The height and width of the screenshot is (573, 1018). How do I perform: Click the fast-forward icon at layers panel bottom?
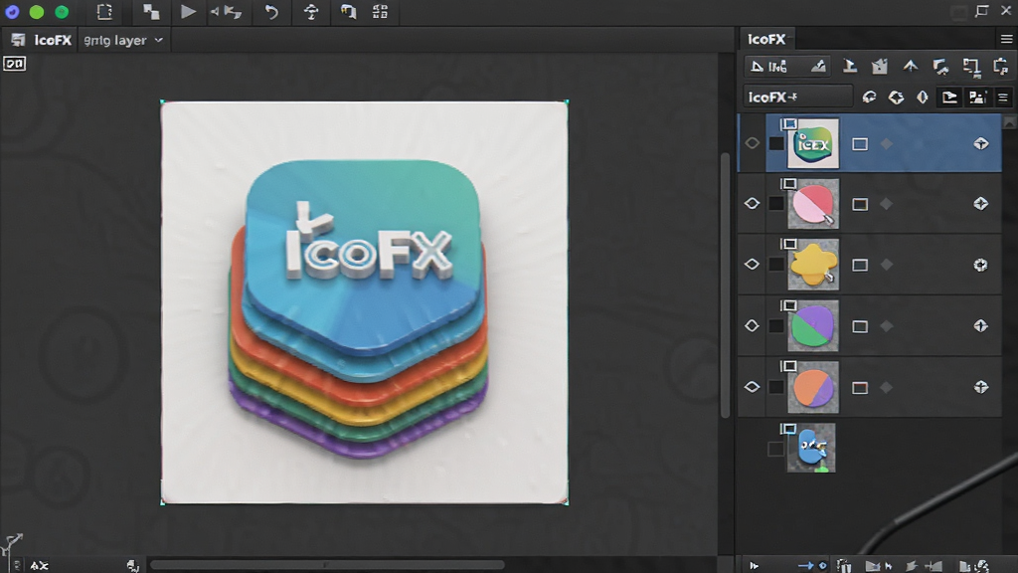(x=754, y=566)
